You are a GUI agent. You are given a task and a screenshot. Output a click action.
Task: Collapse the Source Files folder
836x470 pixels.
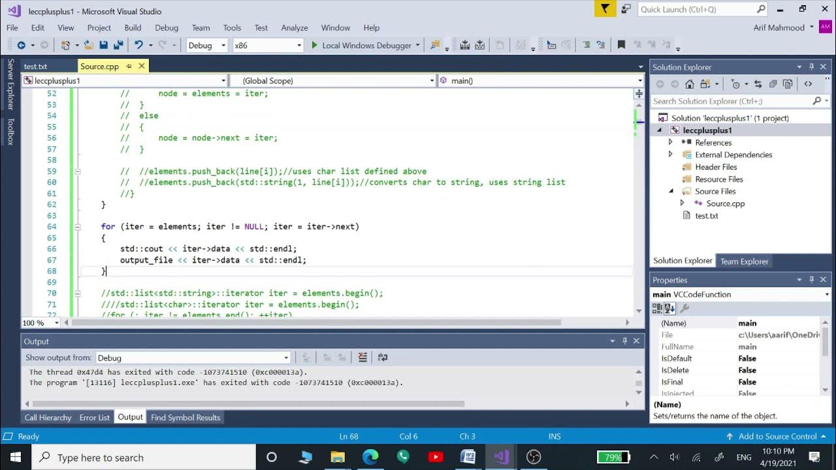pos(670,191)
